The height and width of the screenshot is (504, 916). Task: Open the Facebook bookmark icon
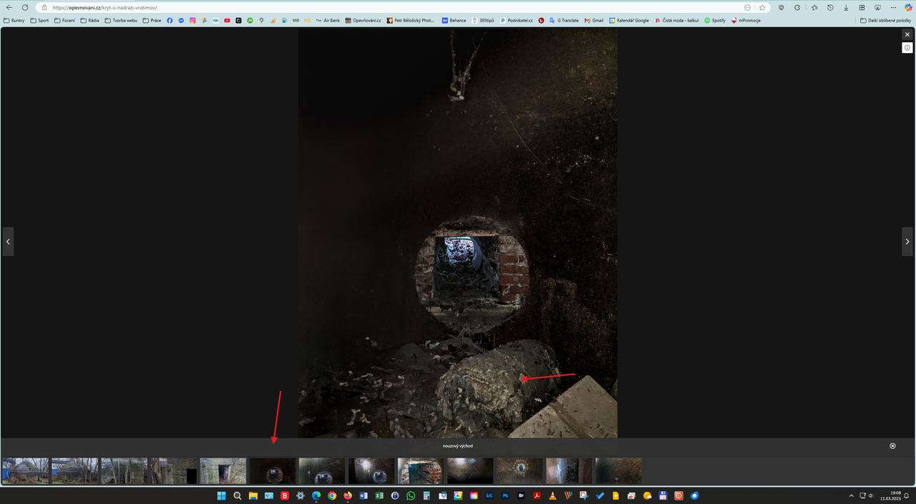tap(170, 20)
